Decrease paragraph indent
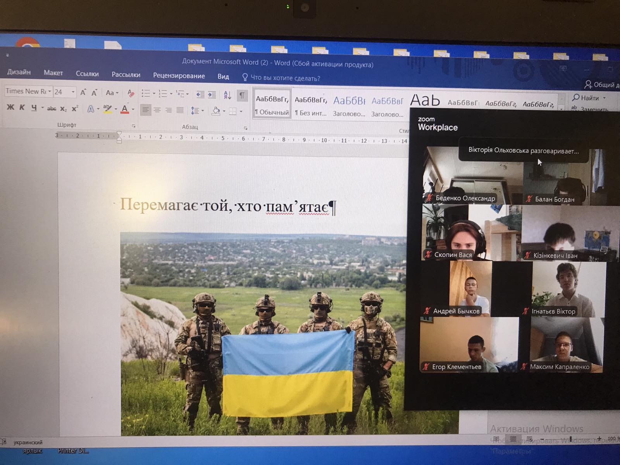The width and height of the screenshot is (620, 465). point(200,94)
